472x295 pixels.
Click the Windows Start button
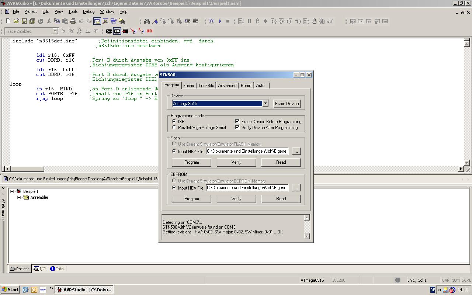pos(10,289)
